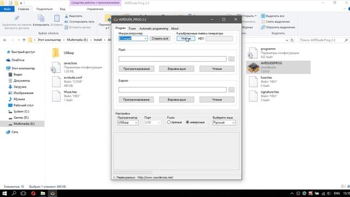Go back with Explorer back arrow
Screen dimensions: 350x197
pyautogui.click(x=5, y=40)
